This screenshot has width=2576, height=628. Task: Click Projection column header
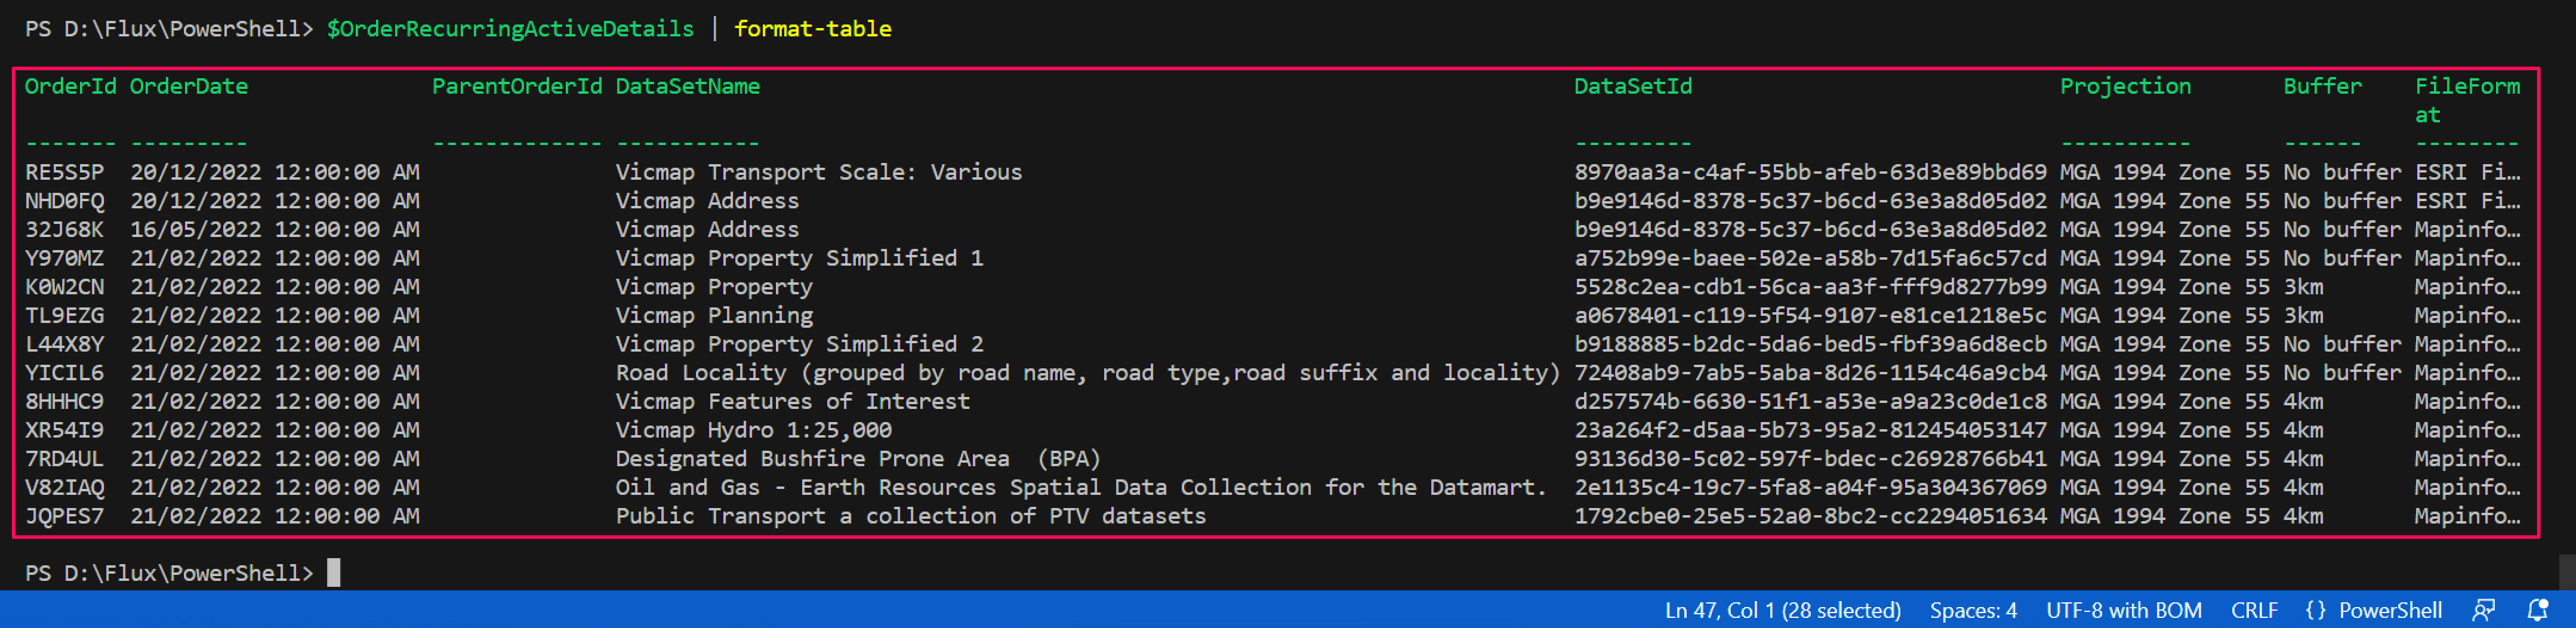(2125, 86)
